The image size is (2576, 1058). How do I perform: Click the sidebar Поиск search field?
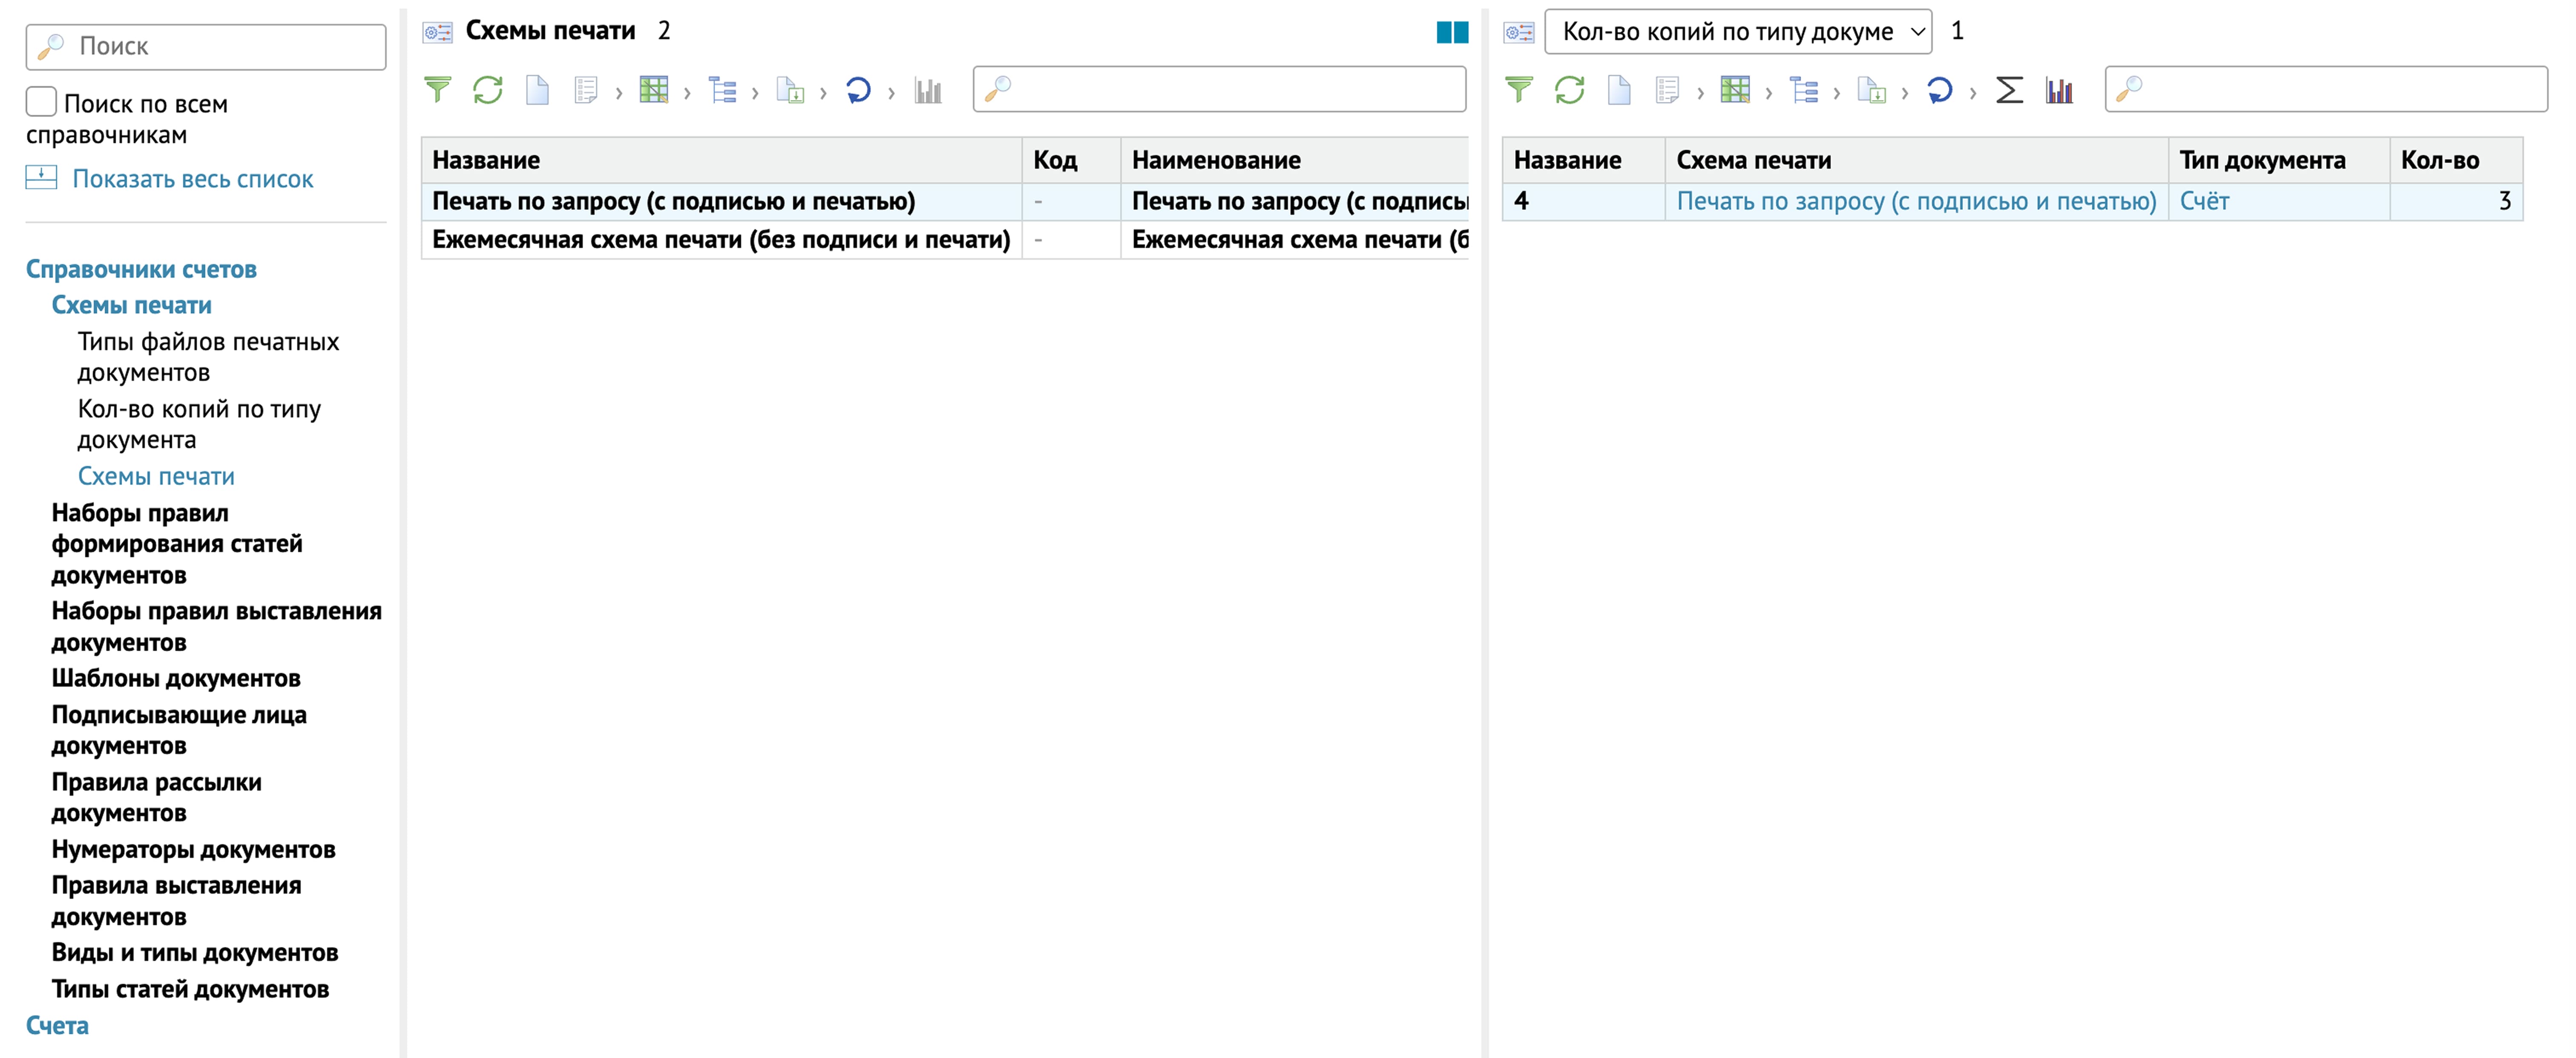point(206,46)
